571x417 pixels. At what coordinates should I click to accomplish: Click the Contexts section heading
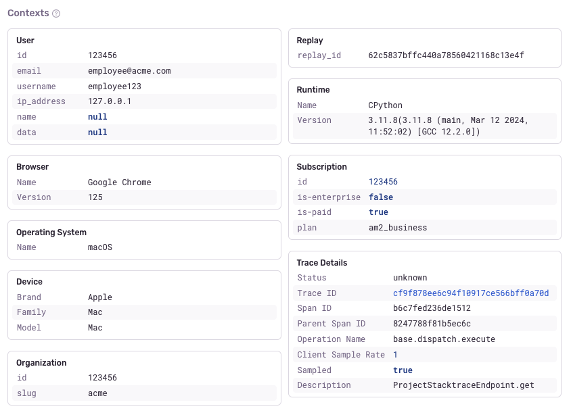28,14
